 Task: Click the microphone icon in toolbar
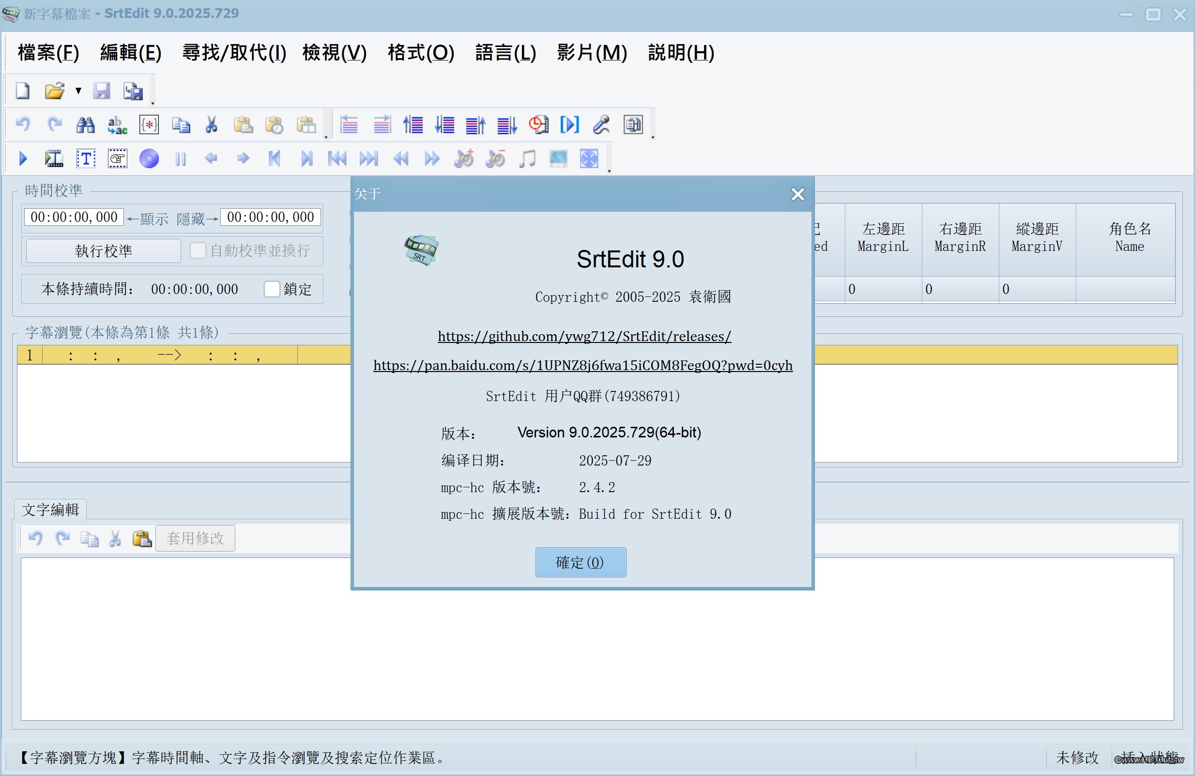click(x=601, y=124)
